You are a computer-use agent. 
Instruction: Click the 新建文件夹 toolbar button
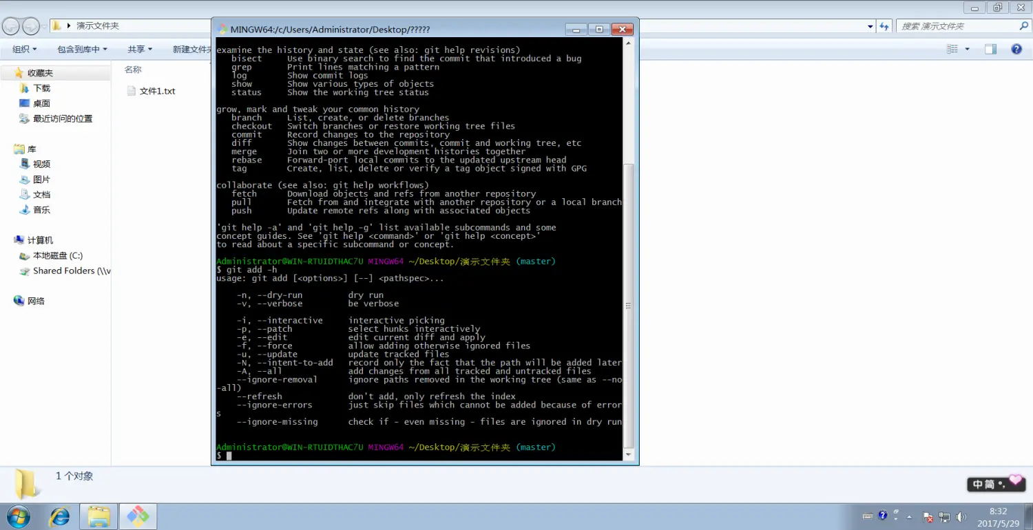[191, 49]
